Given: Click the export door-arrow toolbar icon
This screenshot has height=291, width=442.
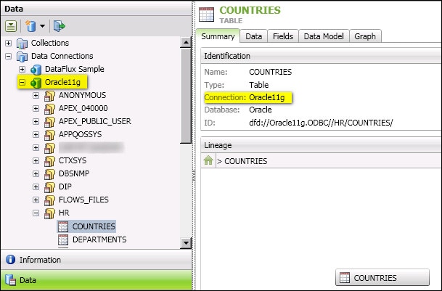Looking at the screenshot, I should [60, 26].
